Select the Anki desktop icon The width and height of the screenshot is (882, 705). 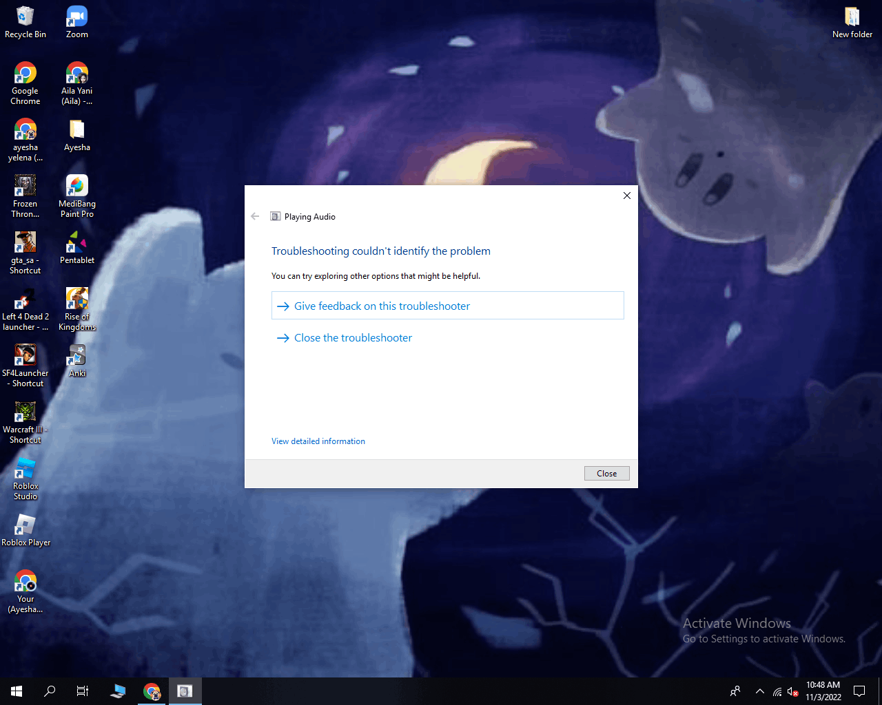[76, 361]
